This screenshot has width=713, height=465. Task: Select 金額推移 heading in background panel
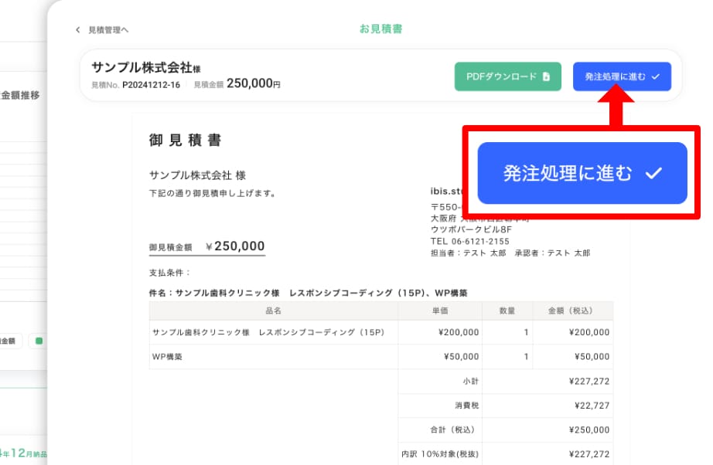pyautogui.click(x=20, y=95)
